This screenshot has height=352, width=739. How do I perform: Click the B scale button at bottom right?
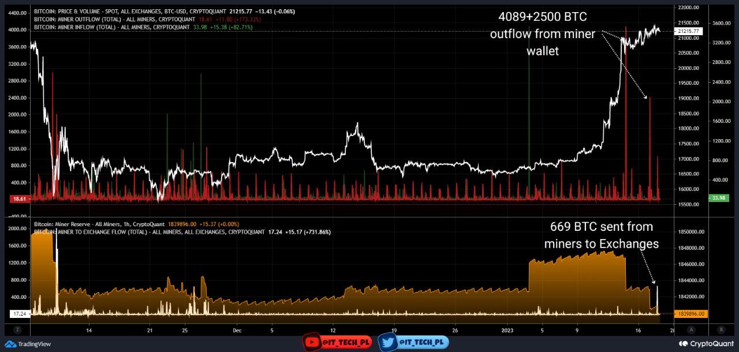[x=721, y=331]
